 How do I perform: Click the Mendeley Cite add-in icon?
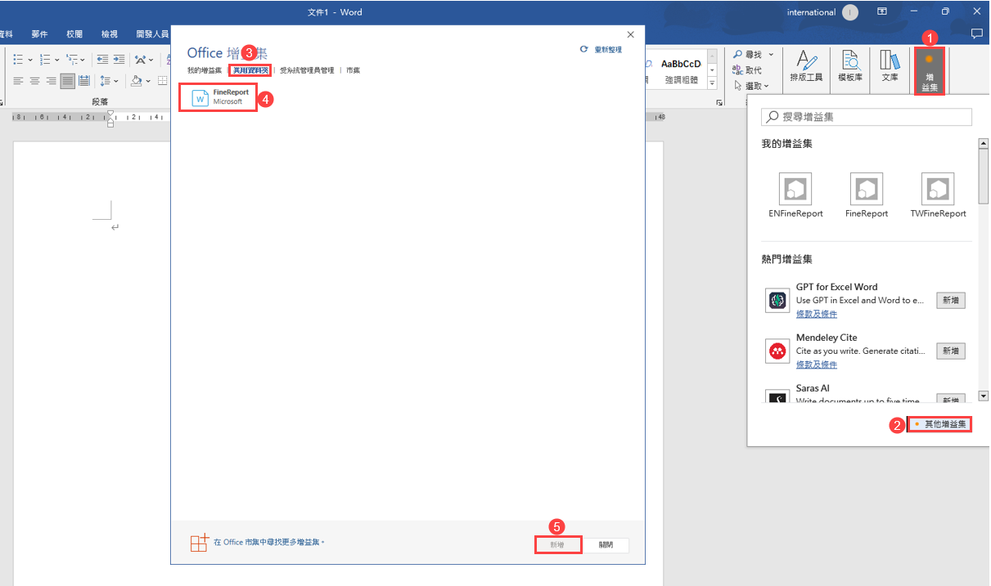[x=777, y=351]
